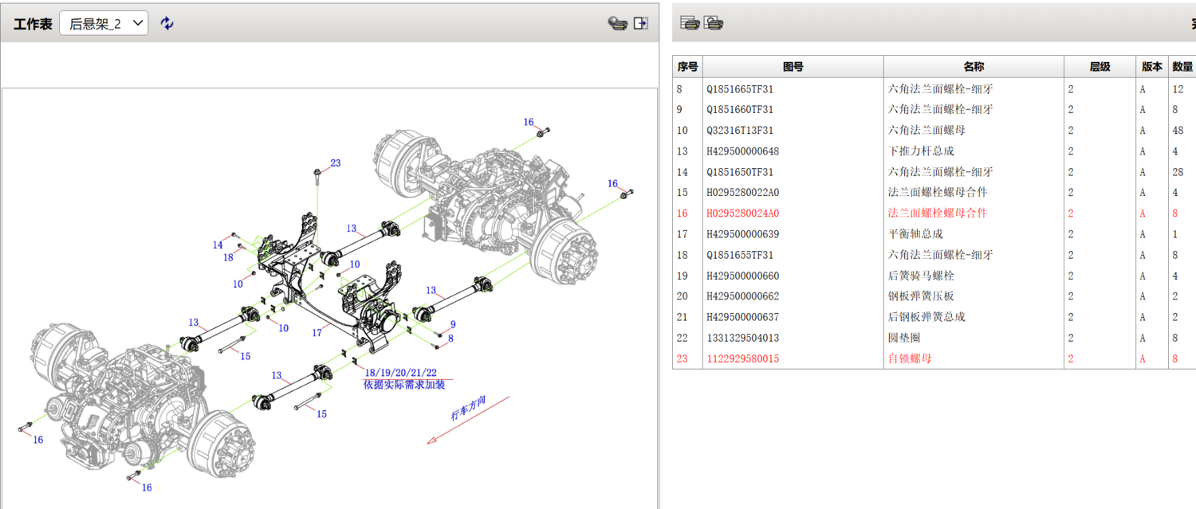Click the blue refresh icon beside worksheet dropdown
Viewport: 1196px width, 509px height.
[167, 23]
